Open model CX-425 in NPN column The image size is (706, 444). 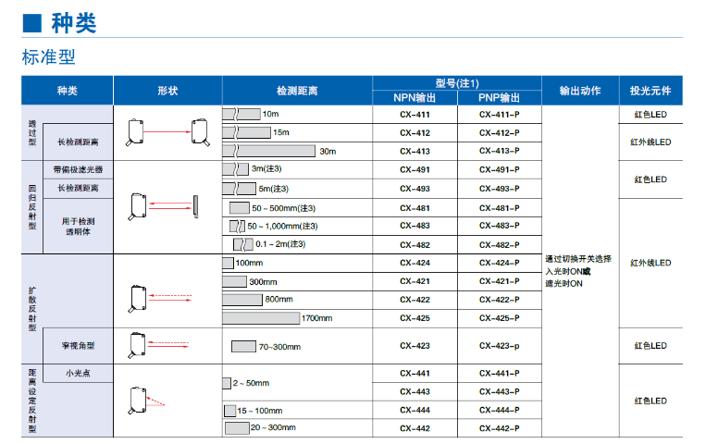point(415,318)
